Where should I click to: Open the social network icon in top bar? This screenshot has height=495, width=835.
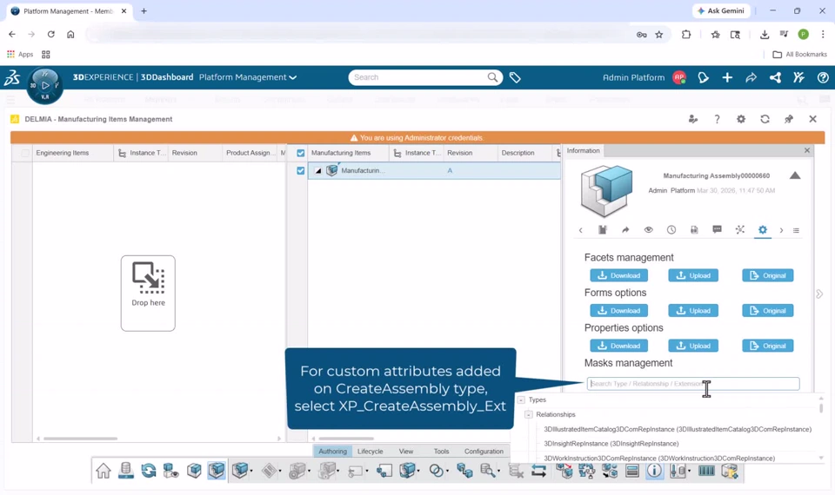775,77
